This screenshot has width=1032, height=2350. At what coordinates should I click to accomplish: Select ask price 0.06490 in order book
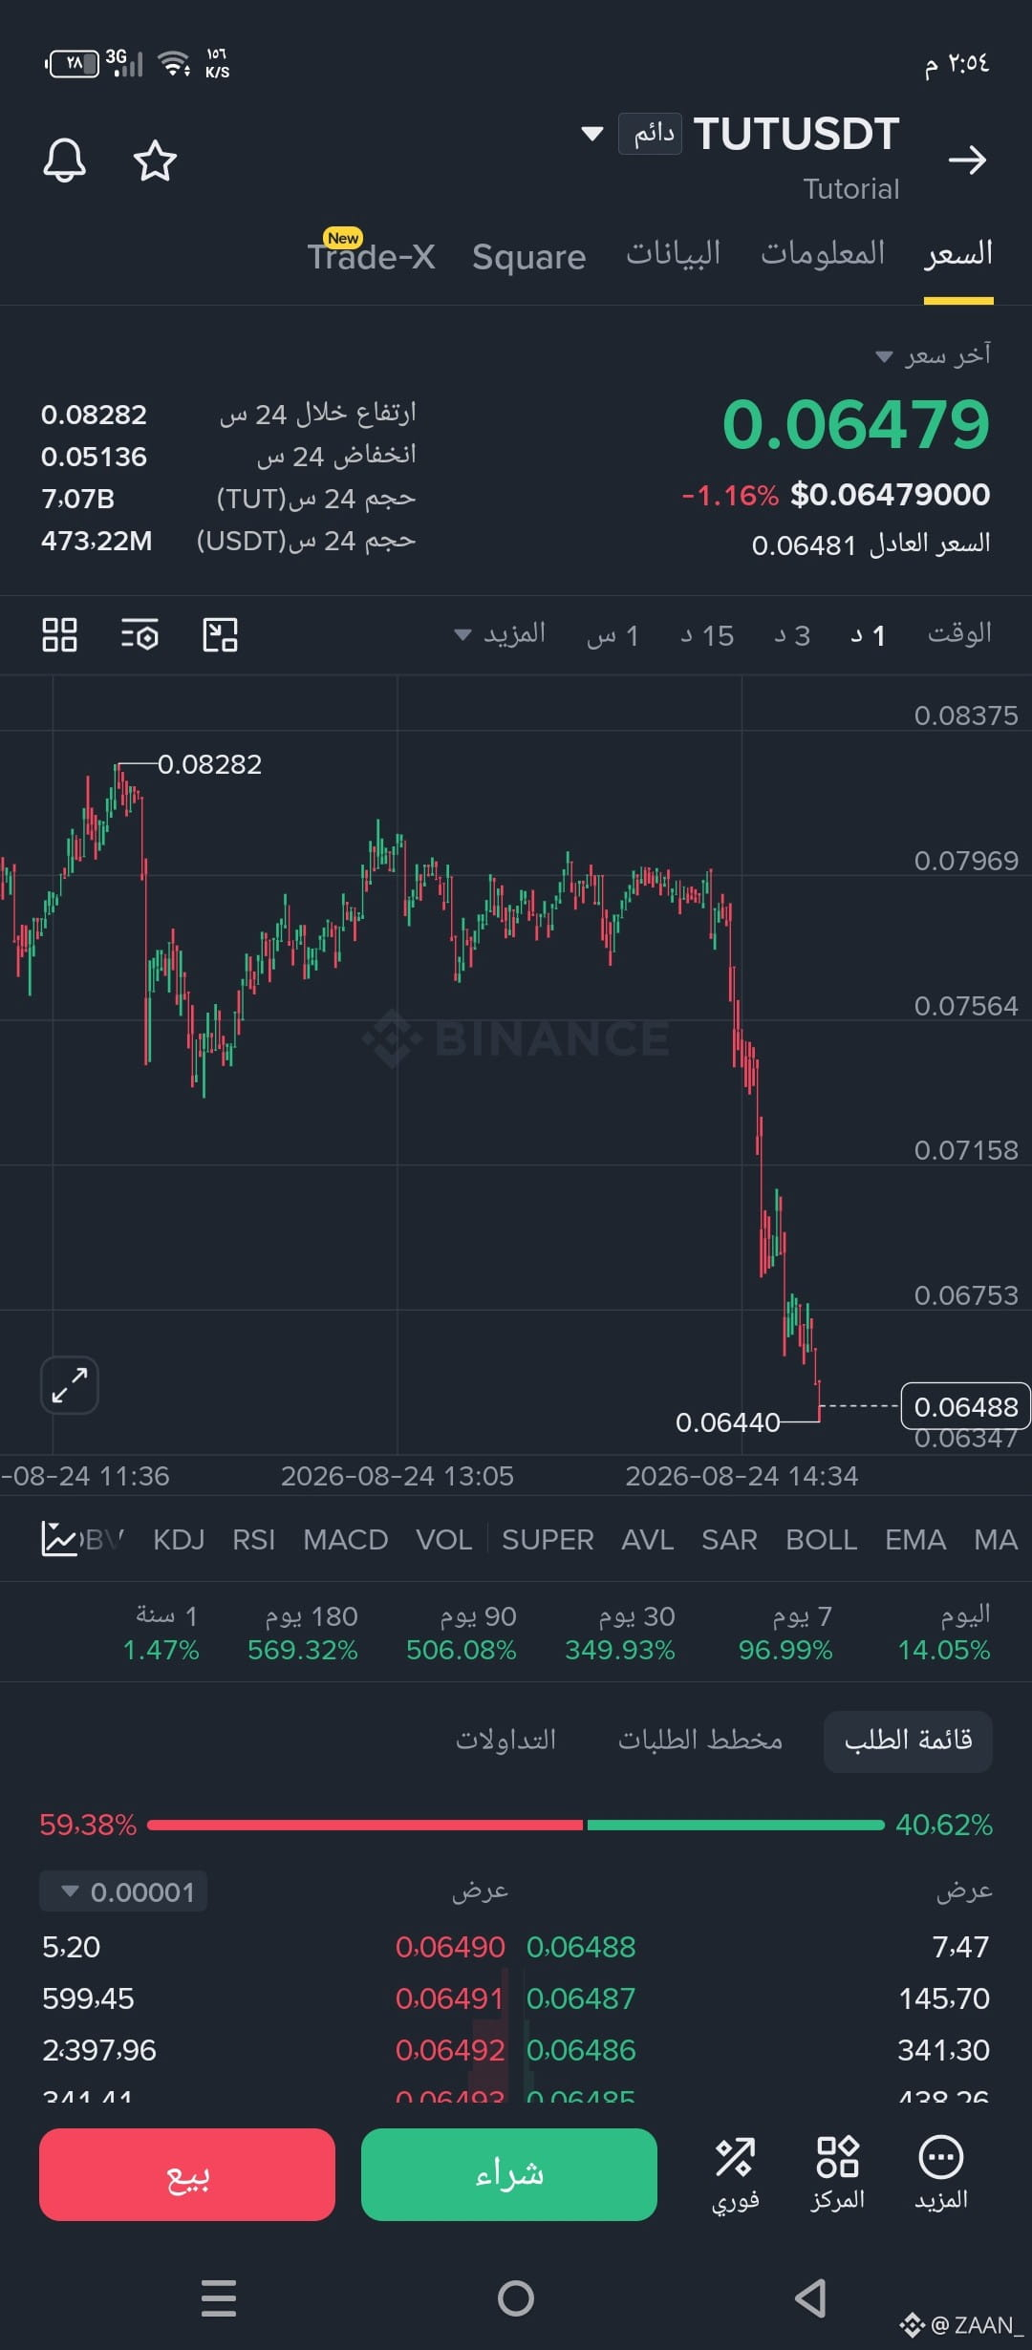450,1947
